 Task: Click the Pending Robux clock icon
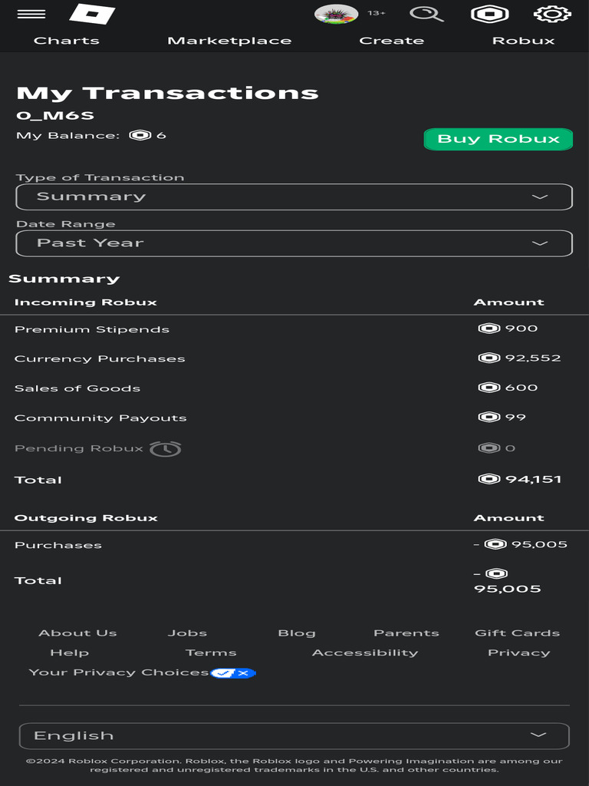(x=165, y=449)
